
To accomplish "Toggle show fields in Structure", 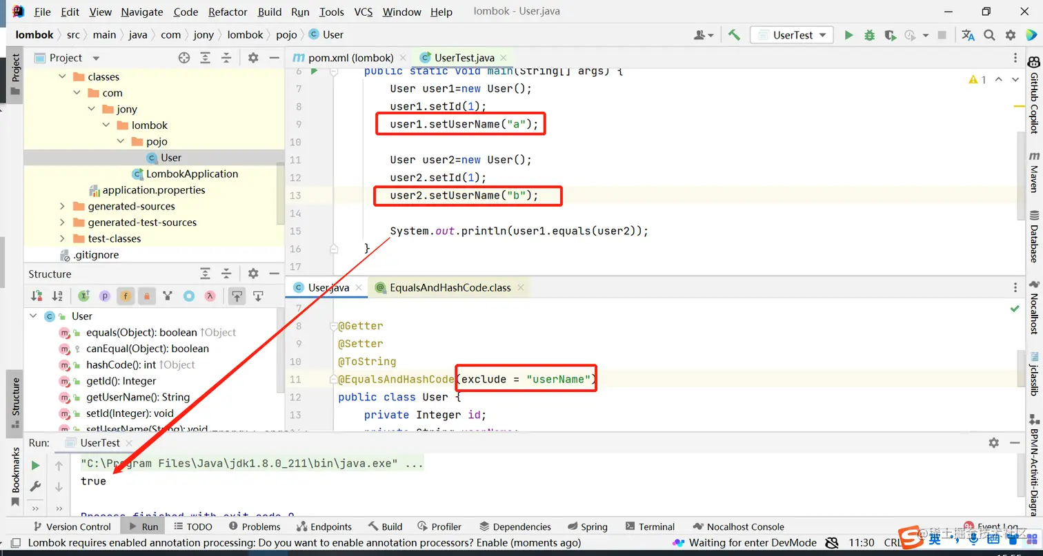I will [x=126, y=296].
